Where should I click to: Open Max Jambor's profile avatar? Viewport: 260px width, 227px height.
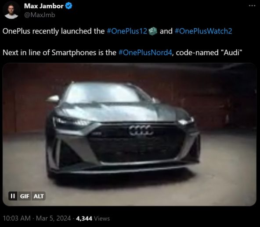click(11, 11)
